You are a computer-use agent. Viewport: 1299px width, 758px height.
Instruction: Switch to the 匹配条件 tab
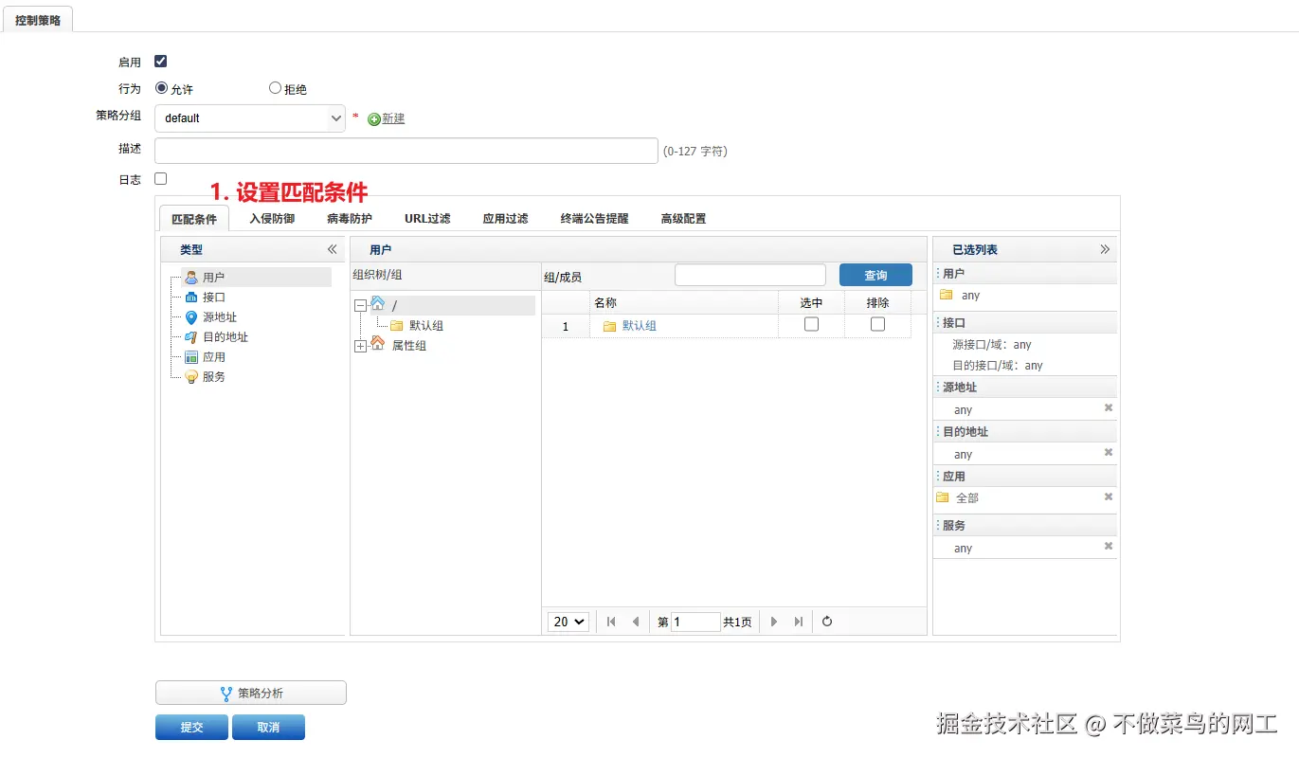click(194, 219)
